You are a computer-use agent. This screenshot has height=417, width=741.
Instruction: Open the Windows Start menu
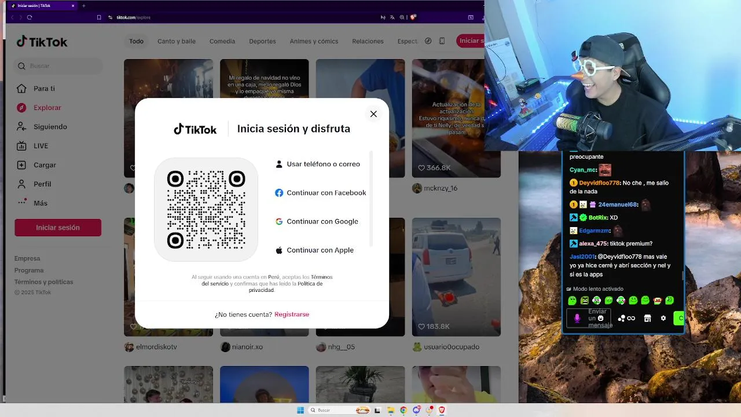300,410
